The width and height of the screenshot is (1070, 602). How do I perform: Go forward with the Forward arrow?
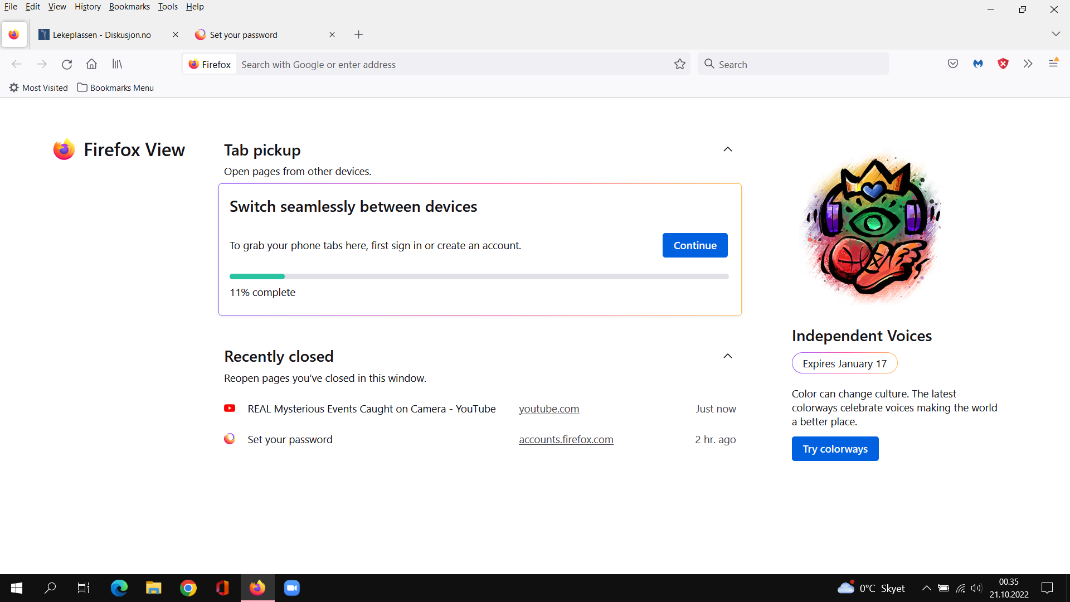point(42,64)
